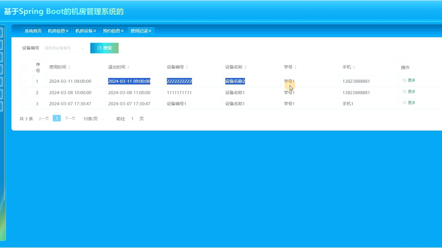Sort by 设备名称 column arrows
Viewport: 442px width, 248px height.
point(246,67)
